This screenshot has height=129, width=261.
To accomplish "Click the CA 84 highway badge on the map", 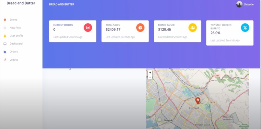I will pos(217,76).
